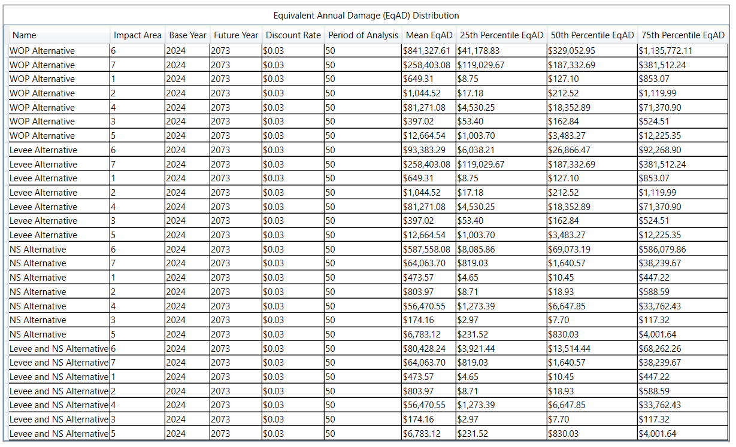Select $397.02 in the Levee Alternative row

click(x=429, y=221)
